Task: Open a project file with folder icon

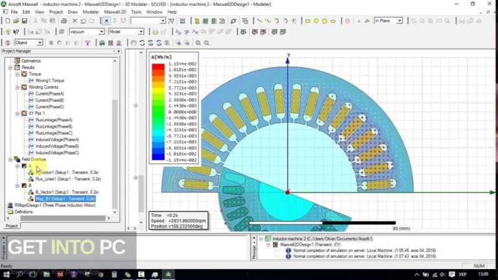Action: coord(16,21)
